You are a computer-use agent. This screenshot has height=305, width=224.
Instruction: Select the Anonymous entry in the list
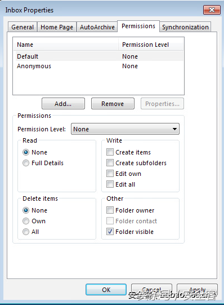(x=99, y=66)
